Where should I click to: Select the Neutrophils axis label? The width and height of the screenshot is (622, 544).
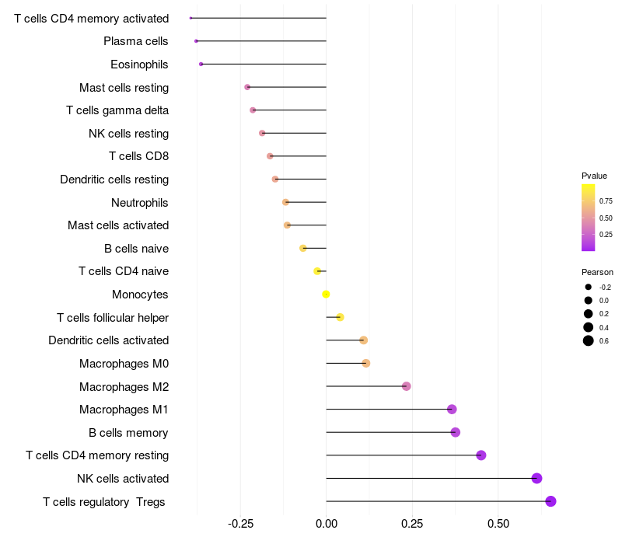pyautogui.click(x=140, y=202)
